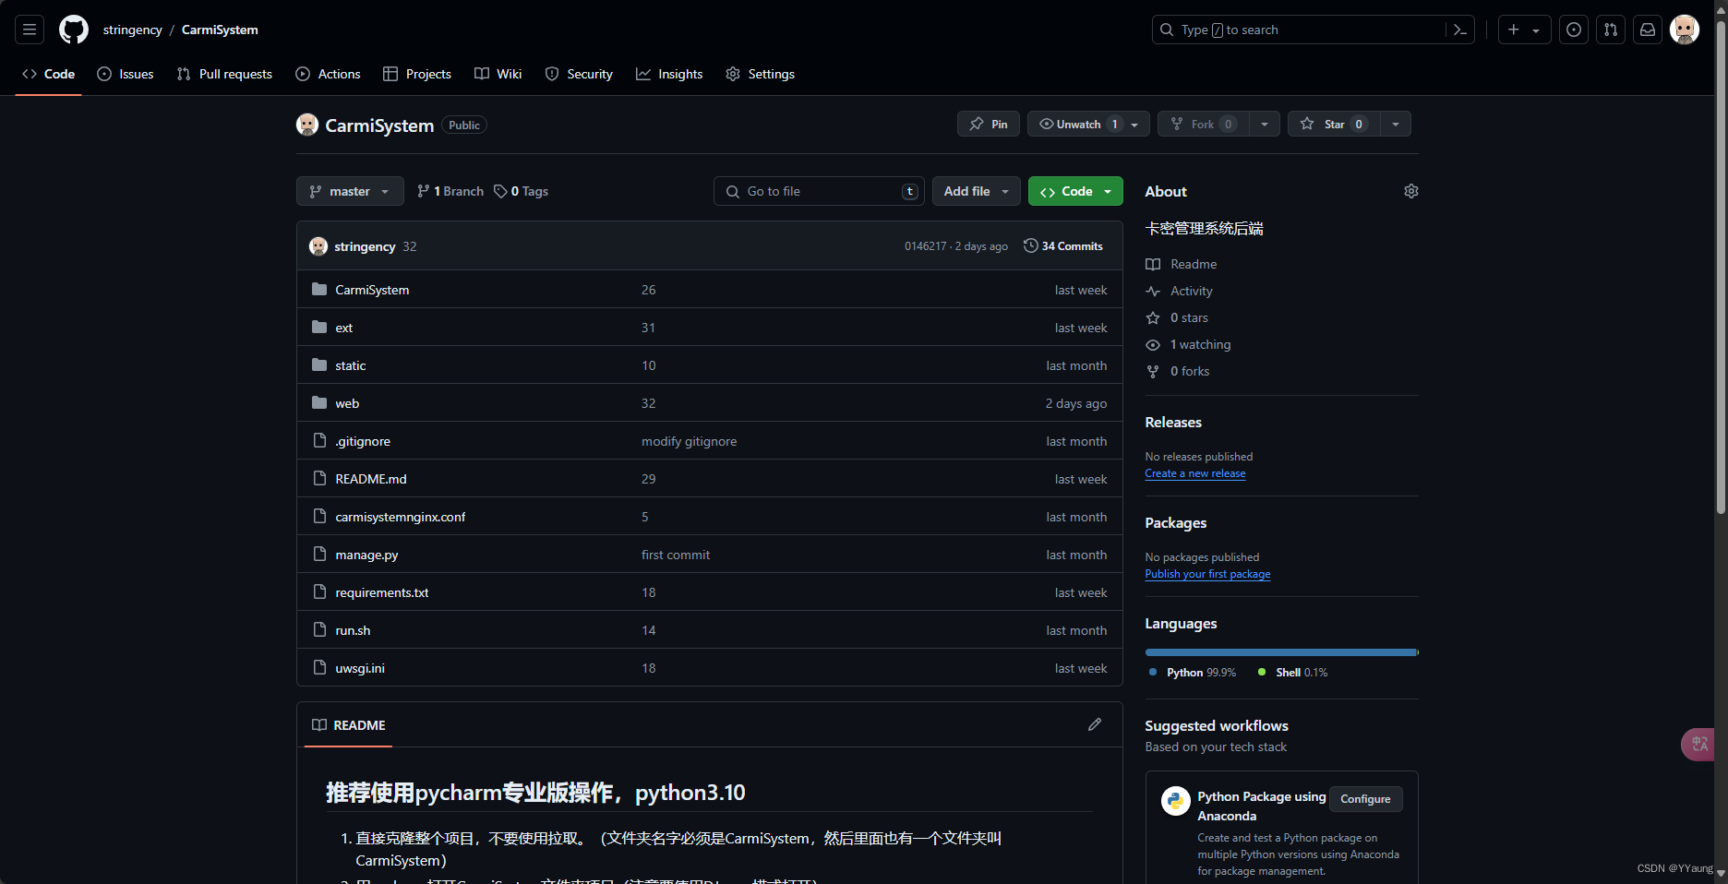The width and height of the screenshot is (1728, 884).
Task: Click Publish your first package link
Action: click(1207, 574)
